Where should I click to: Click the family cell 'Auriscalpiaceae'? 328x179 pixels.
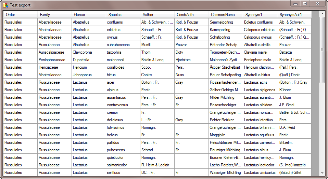point(54,52)
